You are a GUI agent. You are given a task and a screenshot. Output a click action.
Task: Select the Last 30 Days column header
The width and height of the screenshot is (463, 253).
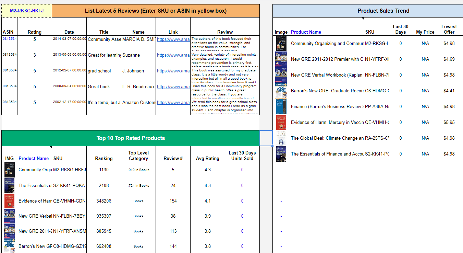pyautogui.click(x=400, y=29)
